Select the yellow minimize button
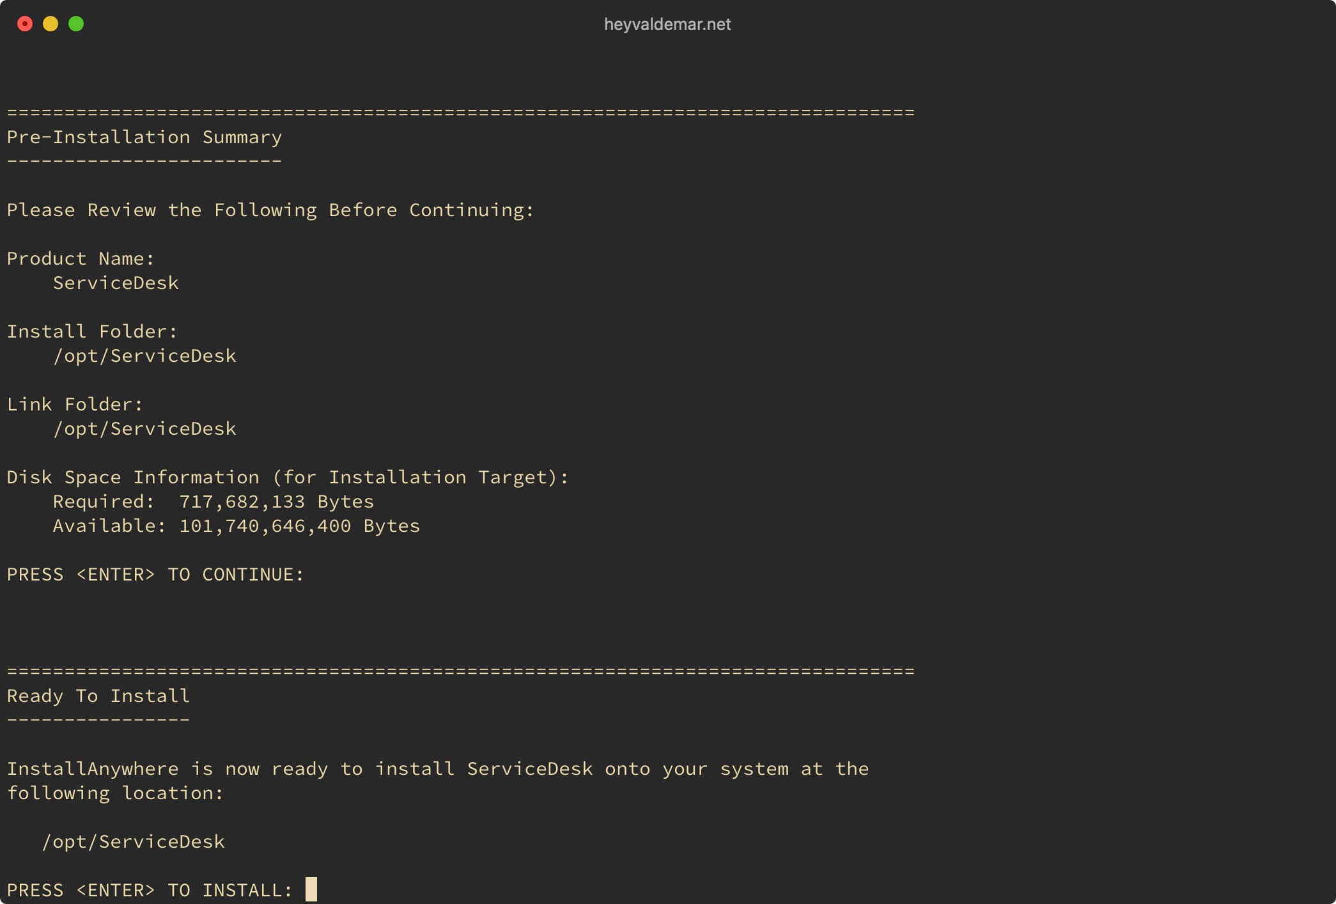 (50, 22)
